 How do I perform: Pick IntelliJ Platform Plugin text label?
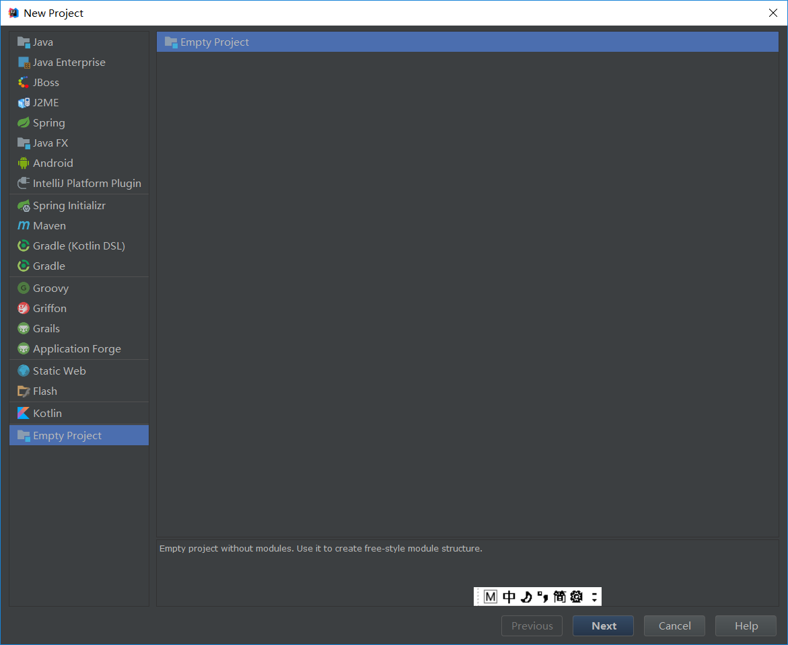87,184
